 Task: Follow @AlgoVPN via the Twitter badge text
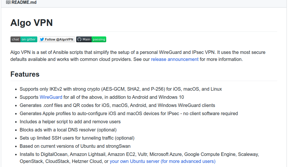tap(59, 39)
